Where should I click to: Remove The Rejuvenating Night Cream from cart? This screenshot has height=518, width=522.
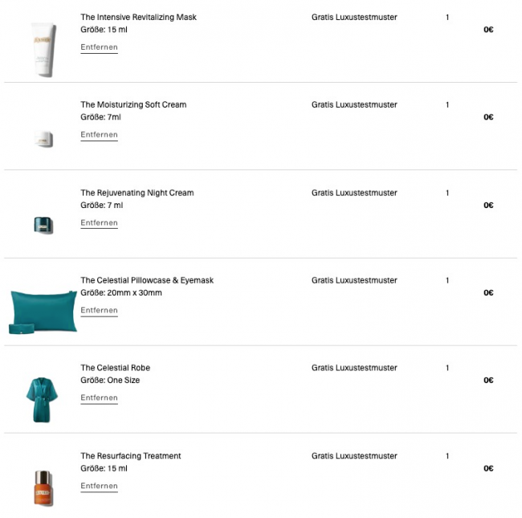(x=99, y=223)
